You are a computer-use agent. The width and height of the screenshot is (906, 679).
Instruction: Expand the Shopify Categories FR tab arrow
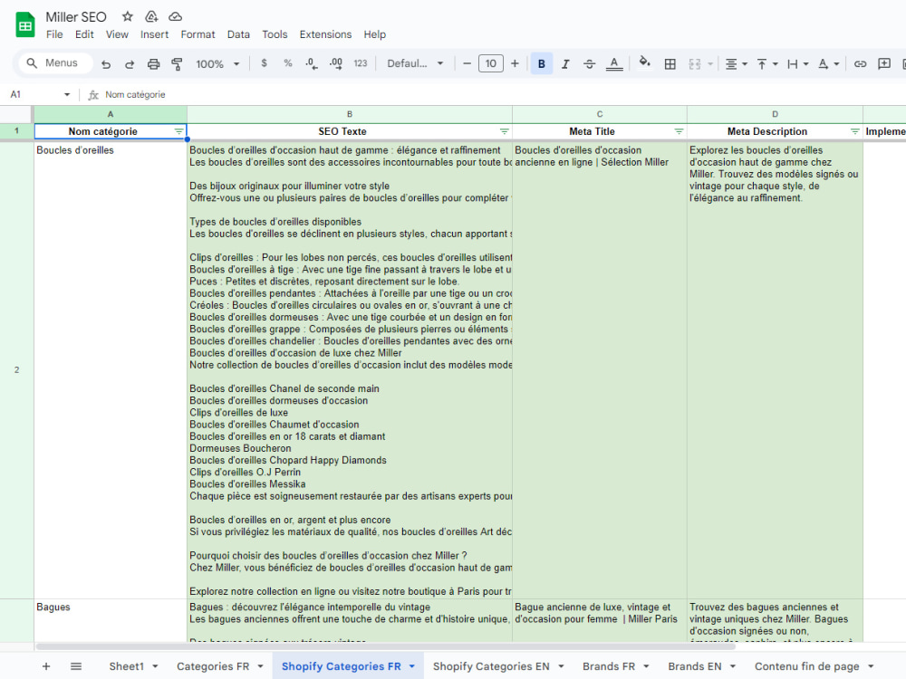pos(412,666)
